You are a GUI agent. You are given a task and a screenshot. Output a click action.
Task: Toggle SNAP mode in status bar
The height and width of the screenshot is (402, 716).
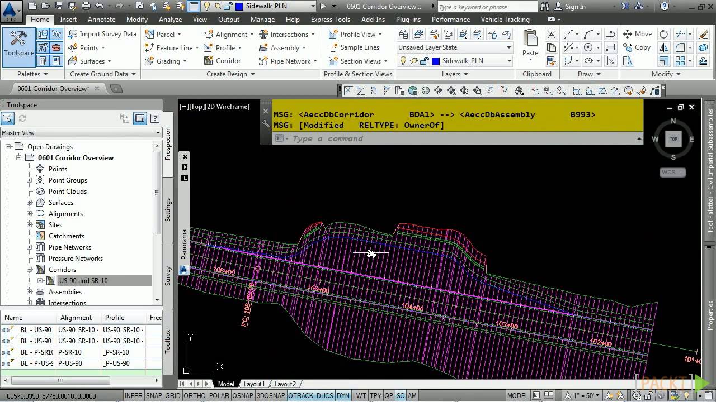tap(154, 396)
